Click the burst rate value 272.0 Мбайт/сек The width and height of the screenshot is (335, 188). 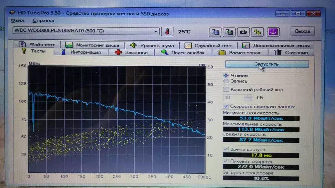pyautogui.click(x=261, y=167)
